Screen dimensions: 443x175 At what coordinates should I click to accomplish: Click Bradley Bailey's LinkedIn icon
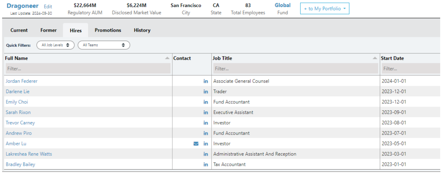coord(206,164)
